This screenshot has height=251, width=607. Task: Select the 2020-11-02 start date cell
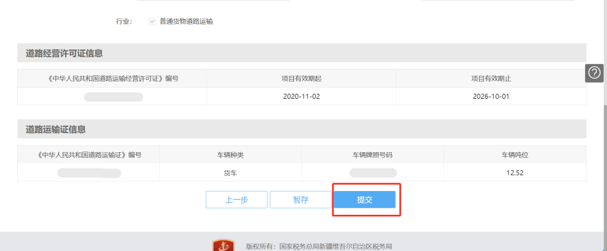(x=301, y=97)
